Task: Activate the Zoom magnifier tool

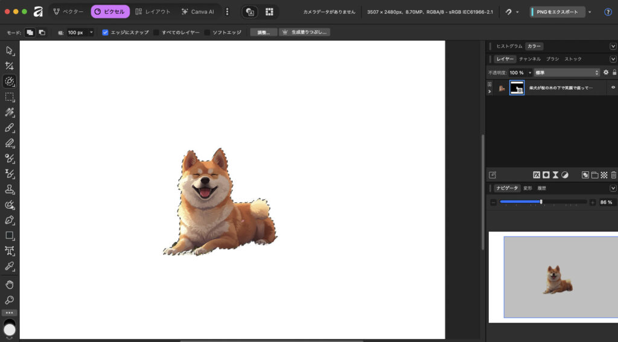Action: click(x=9, y=300)
